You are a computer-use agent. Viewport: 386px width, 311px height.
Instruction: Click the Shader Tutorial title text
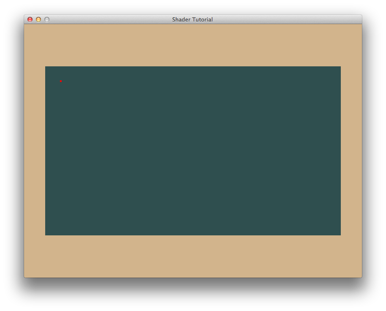(192, 19)
